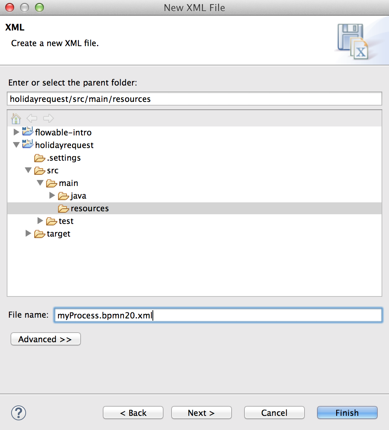This screenshot has height=430, width=389.
Task: Select the main folder in the tree
Action: point(69,183)
